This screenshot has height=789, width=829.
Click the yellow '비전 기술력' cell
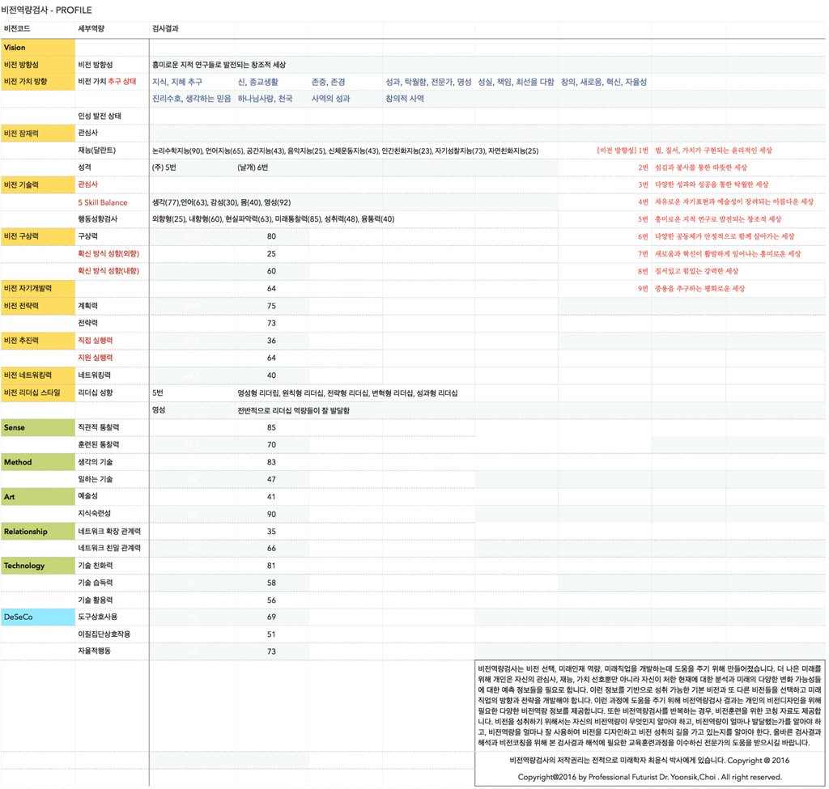38,185
